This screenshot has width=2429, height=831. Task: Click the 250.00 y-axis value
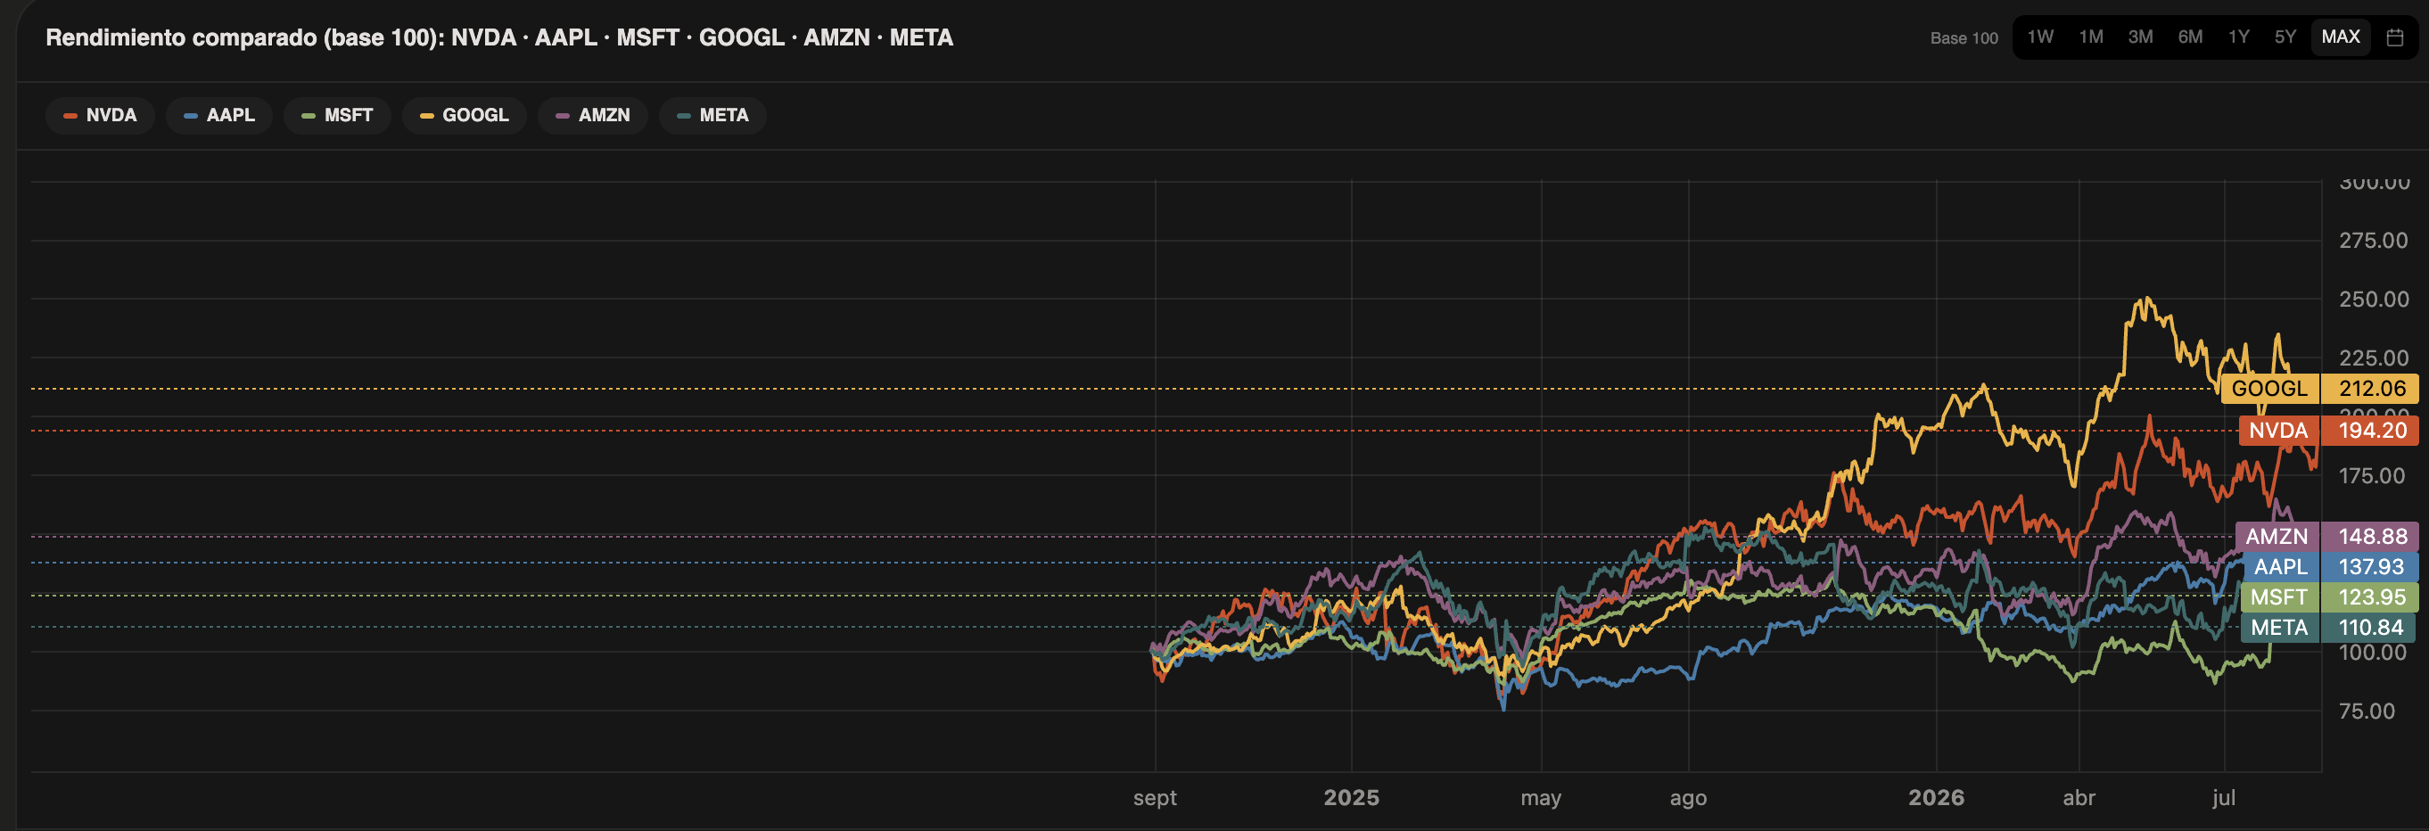(x=2374, y=299)
